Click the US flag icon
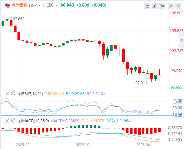The image size is (184, 149). (8, 5)
